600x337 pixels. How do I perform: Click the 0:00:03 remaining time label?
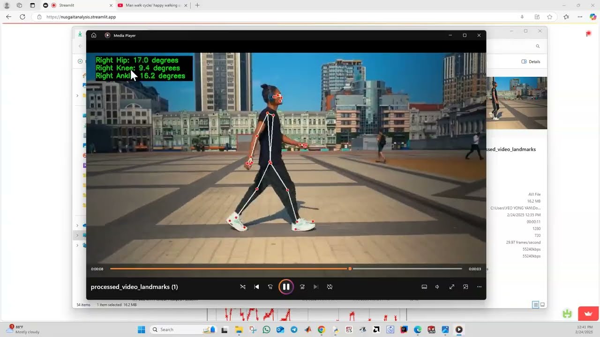pos(475,269)
